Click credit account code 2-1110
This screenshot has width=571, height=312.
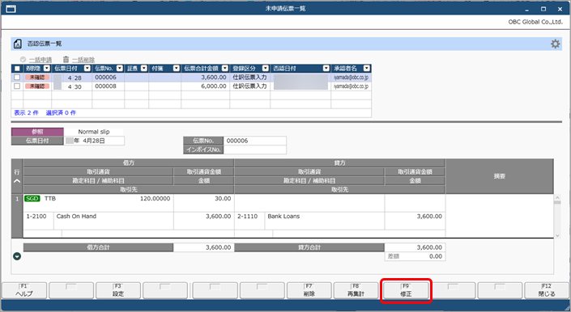click(x=248, y=216)
